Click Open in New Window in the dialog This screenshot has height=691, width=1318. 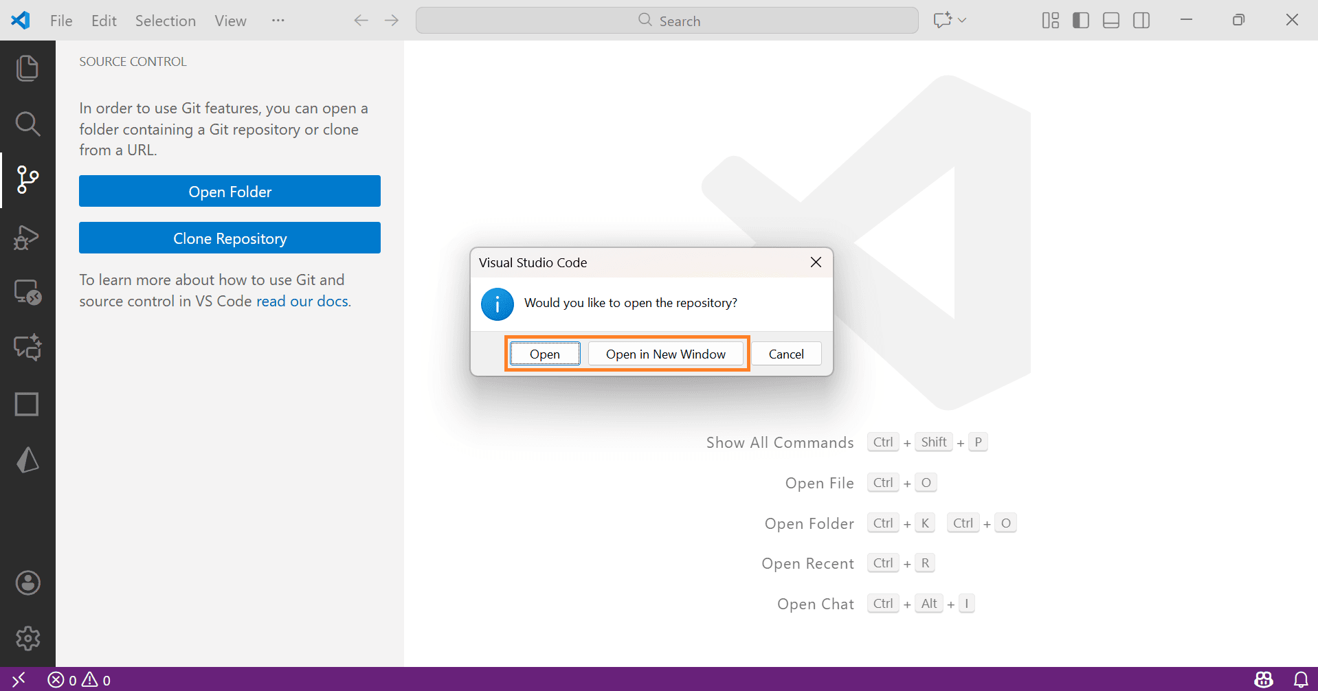pyautogui.click(x=665, y=354)
